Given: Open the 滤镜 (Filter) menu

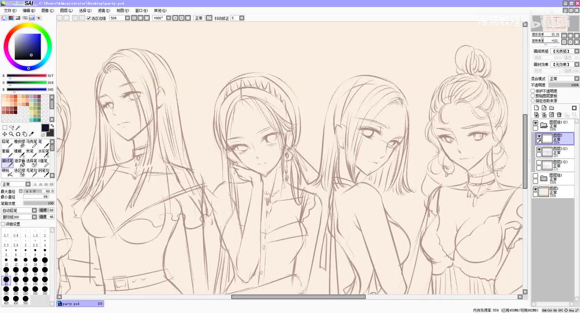Looking at the screenshot, I should click(x=104, y=10).
